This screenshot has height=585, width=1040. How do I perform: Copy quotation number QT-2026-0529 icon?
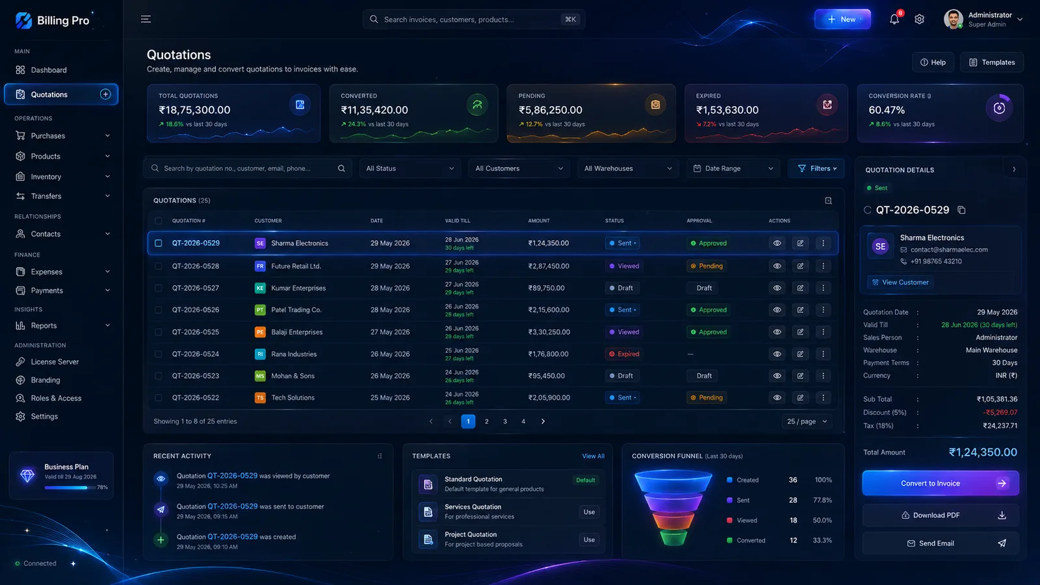[961, 210]
